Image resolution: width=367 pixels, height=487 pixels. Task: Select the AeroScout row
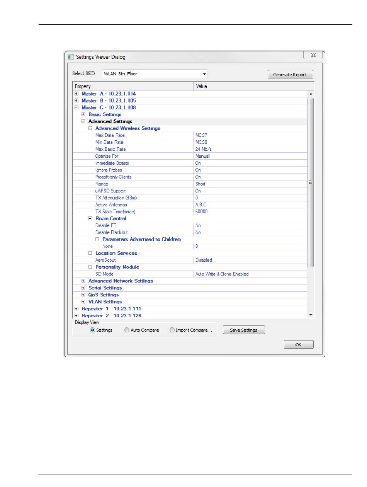190,260
